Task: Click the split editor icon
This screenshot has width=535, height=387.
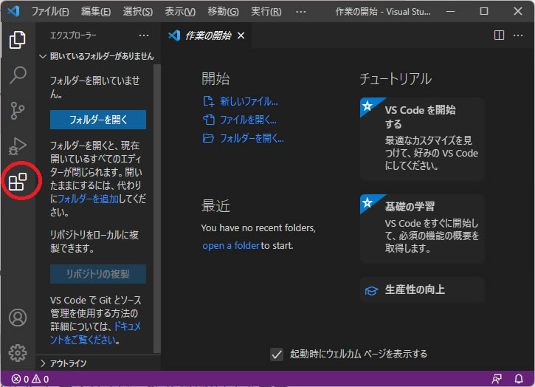Action: (x=499, y=35)
